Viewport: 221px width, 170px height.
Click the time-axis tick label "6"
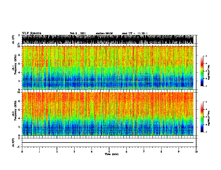click(x=127, y=152)
